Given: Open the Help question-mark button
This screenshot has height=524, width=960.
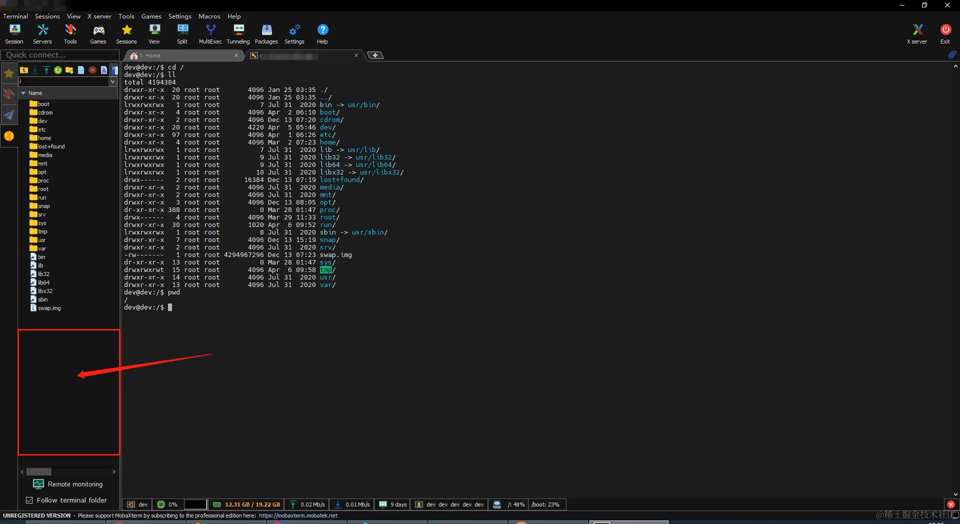Looking at the screenshot, I should (322, 34).
